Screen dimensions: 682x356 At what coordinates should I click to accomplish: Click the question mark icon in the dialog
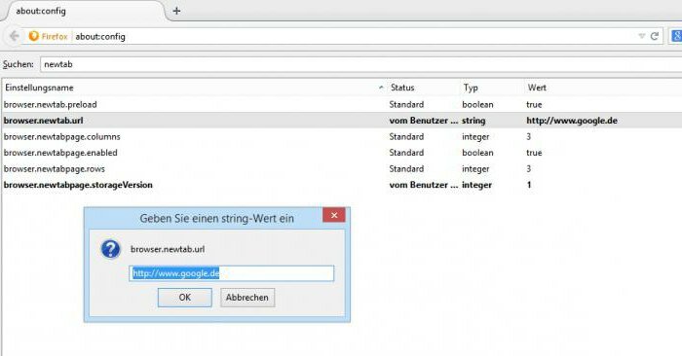(x=110, y=249)
